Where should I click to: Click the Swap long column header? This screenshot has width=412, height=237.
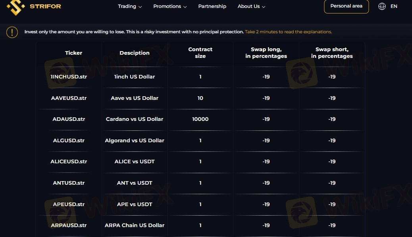tap(266, 52)
